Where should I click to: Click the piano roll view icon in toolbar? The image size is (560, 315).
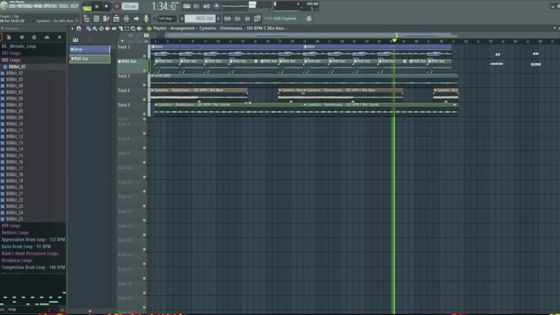click(106, 18)
